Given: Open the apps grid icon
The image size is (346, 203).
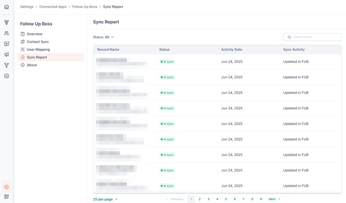Looking at the screenshot, I should 7,196.
